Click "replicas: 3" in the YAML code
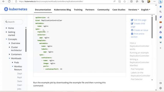164x92 pixels. point(43,32)
